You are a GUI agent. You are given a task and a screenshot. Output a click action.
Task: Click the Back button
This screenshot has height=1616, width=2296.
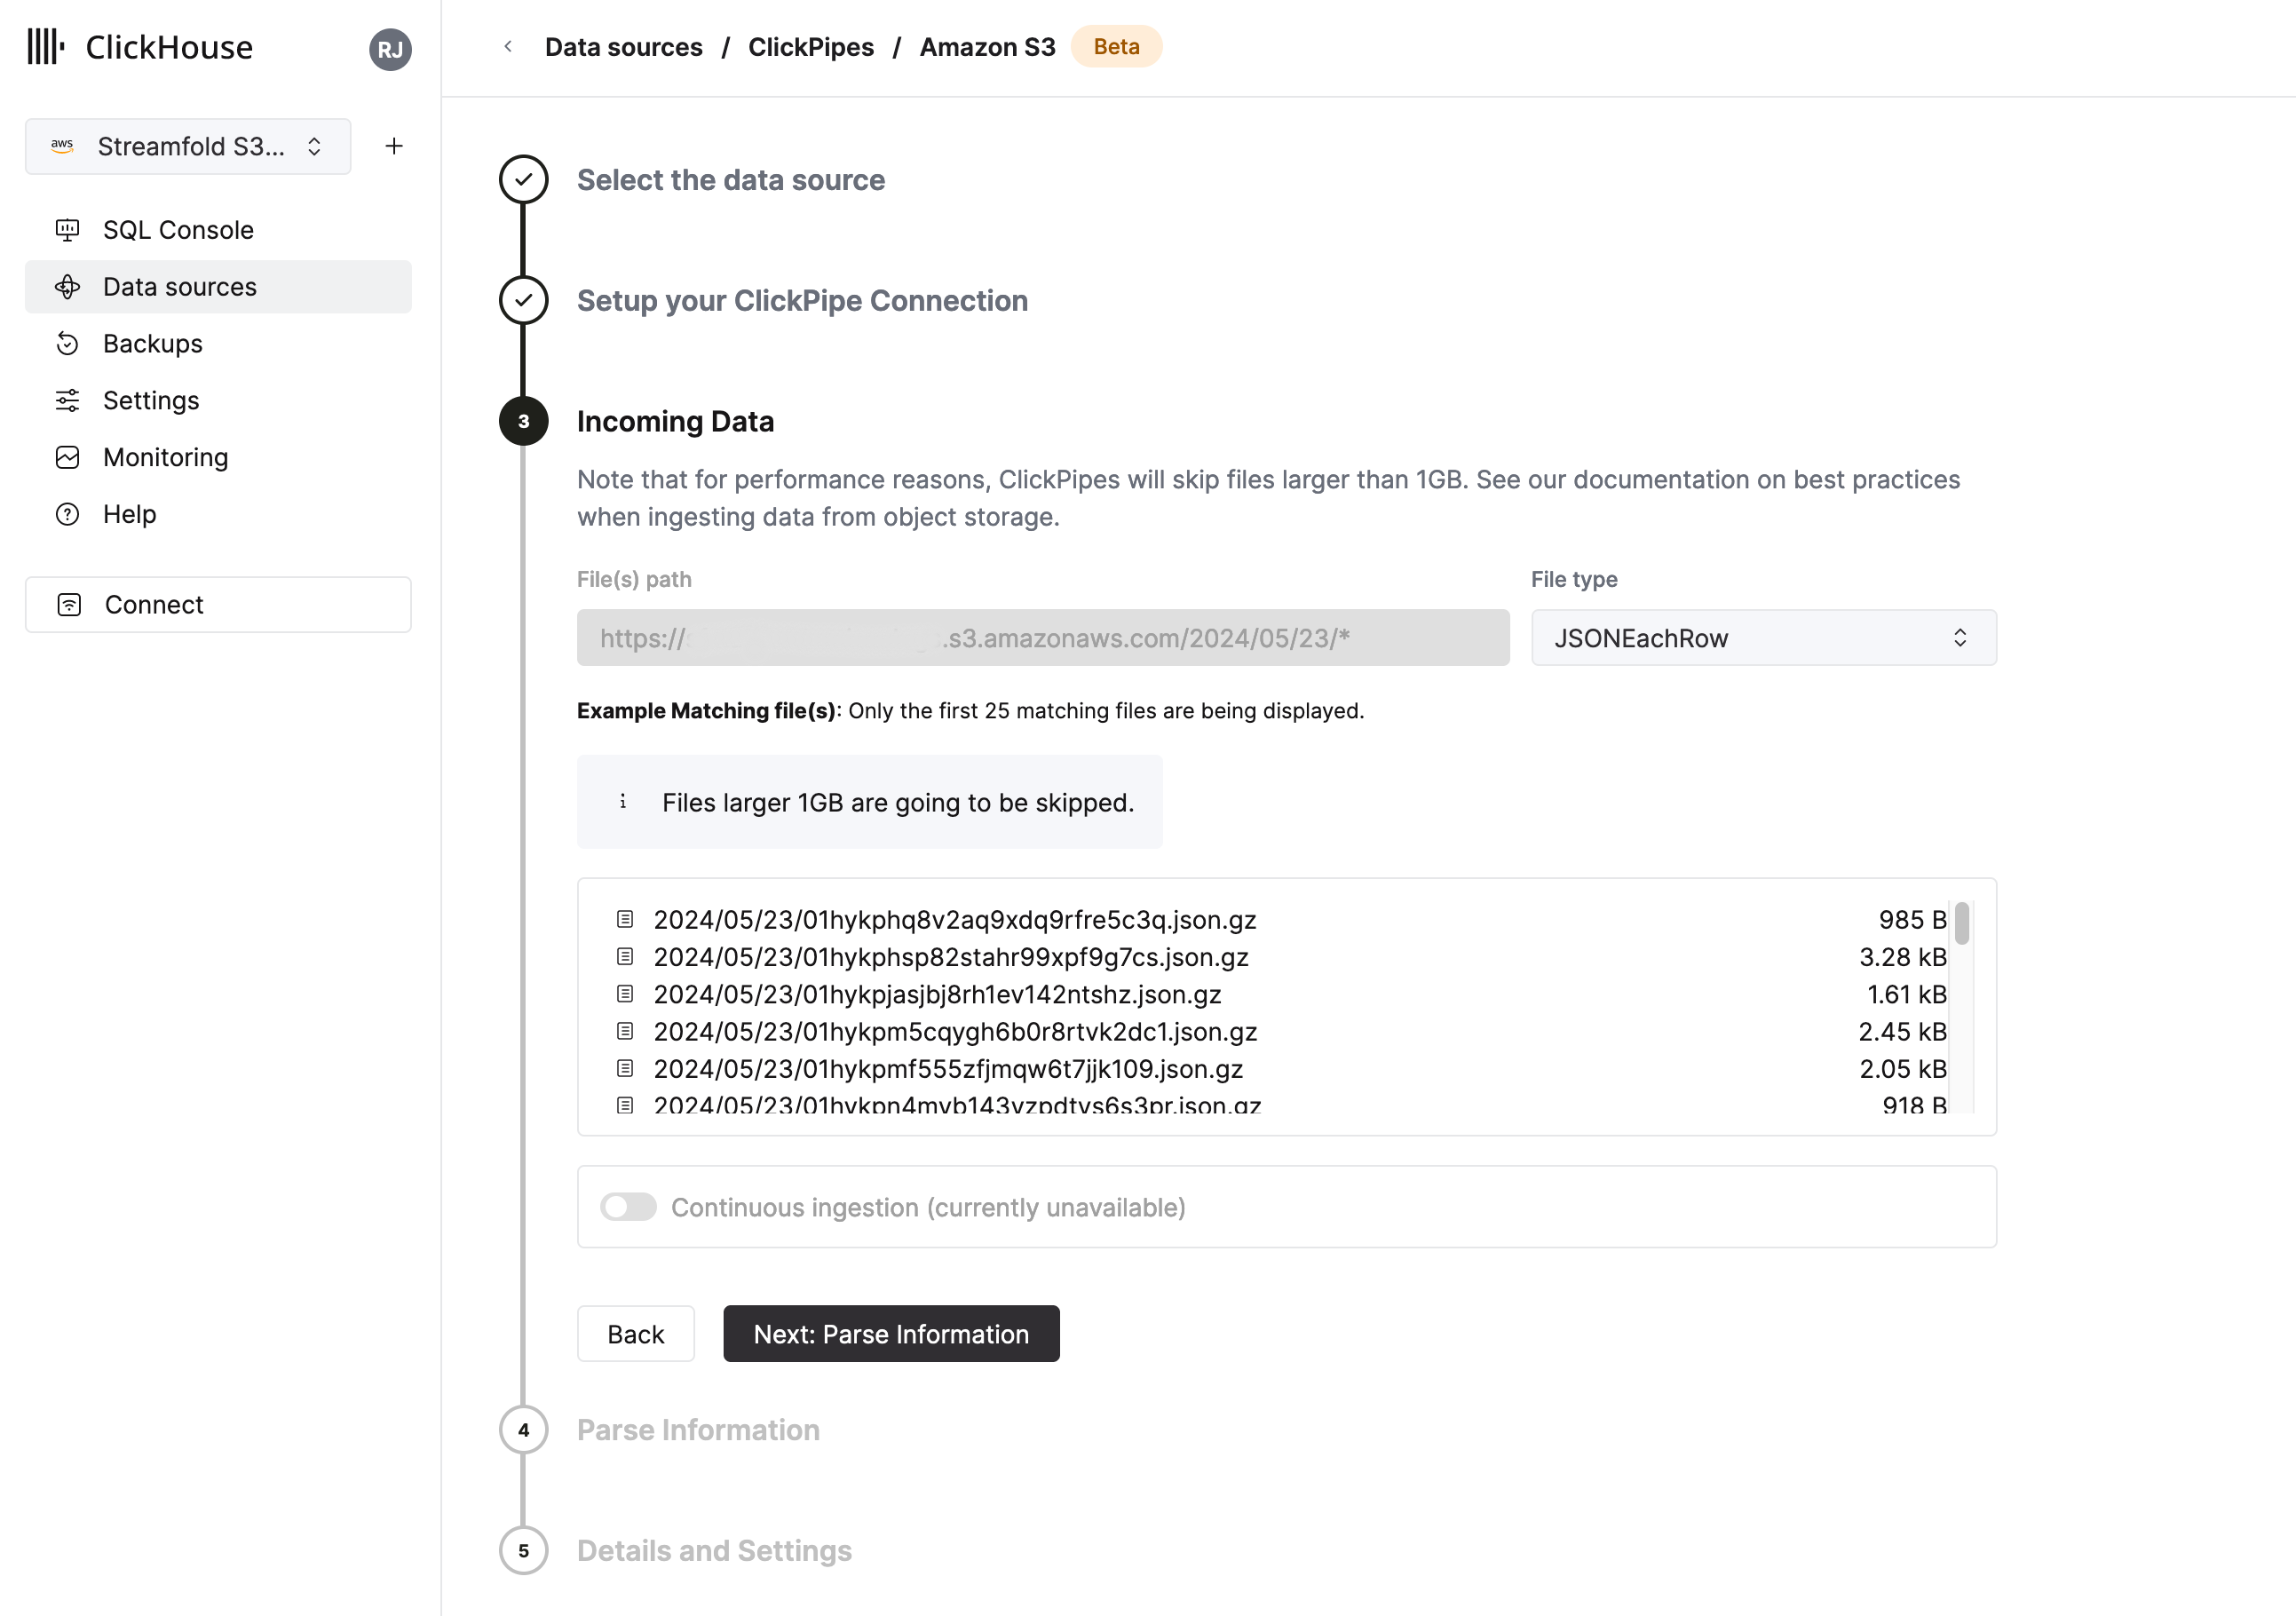[635, 1334]
